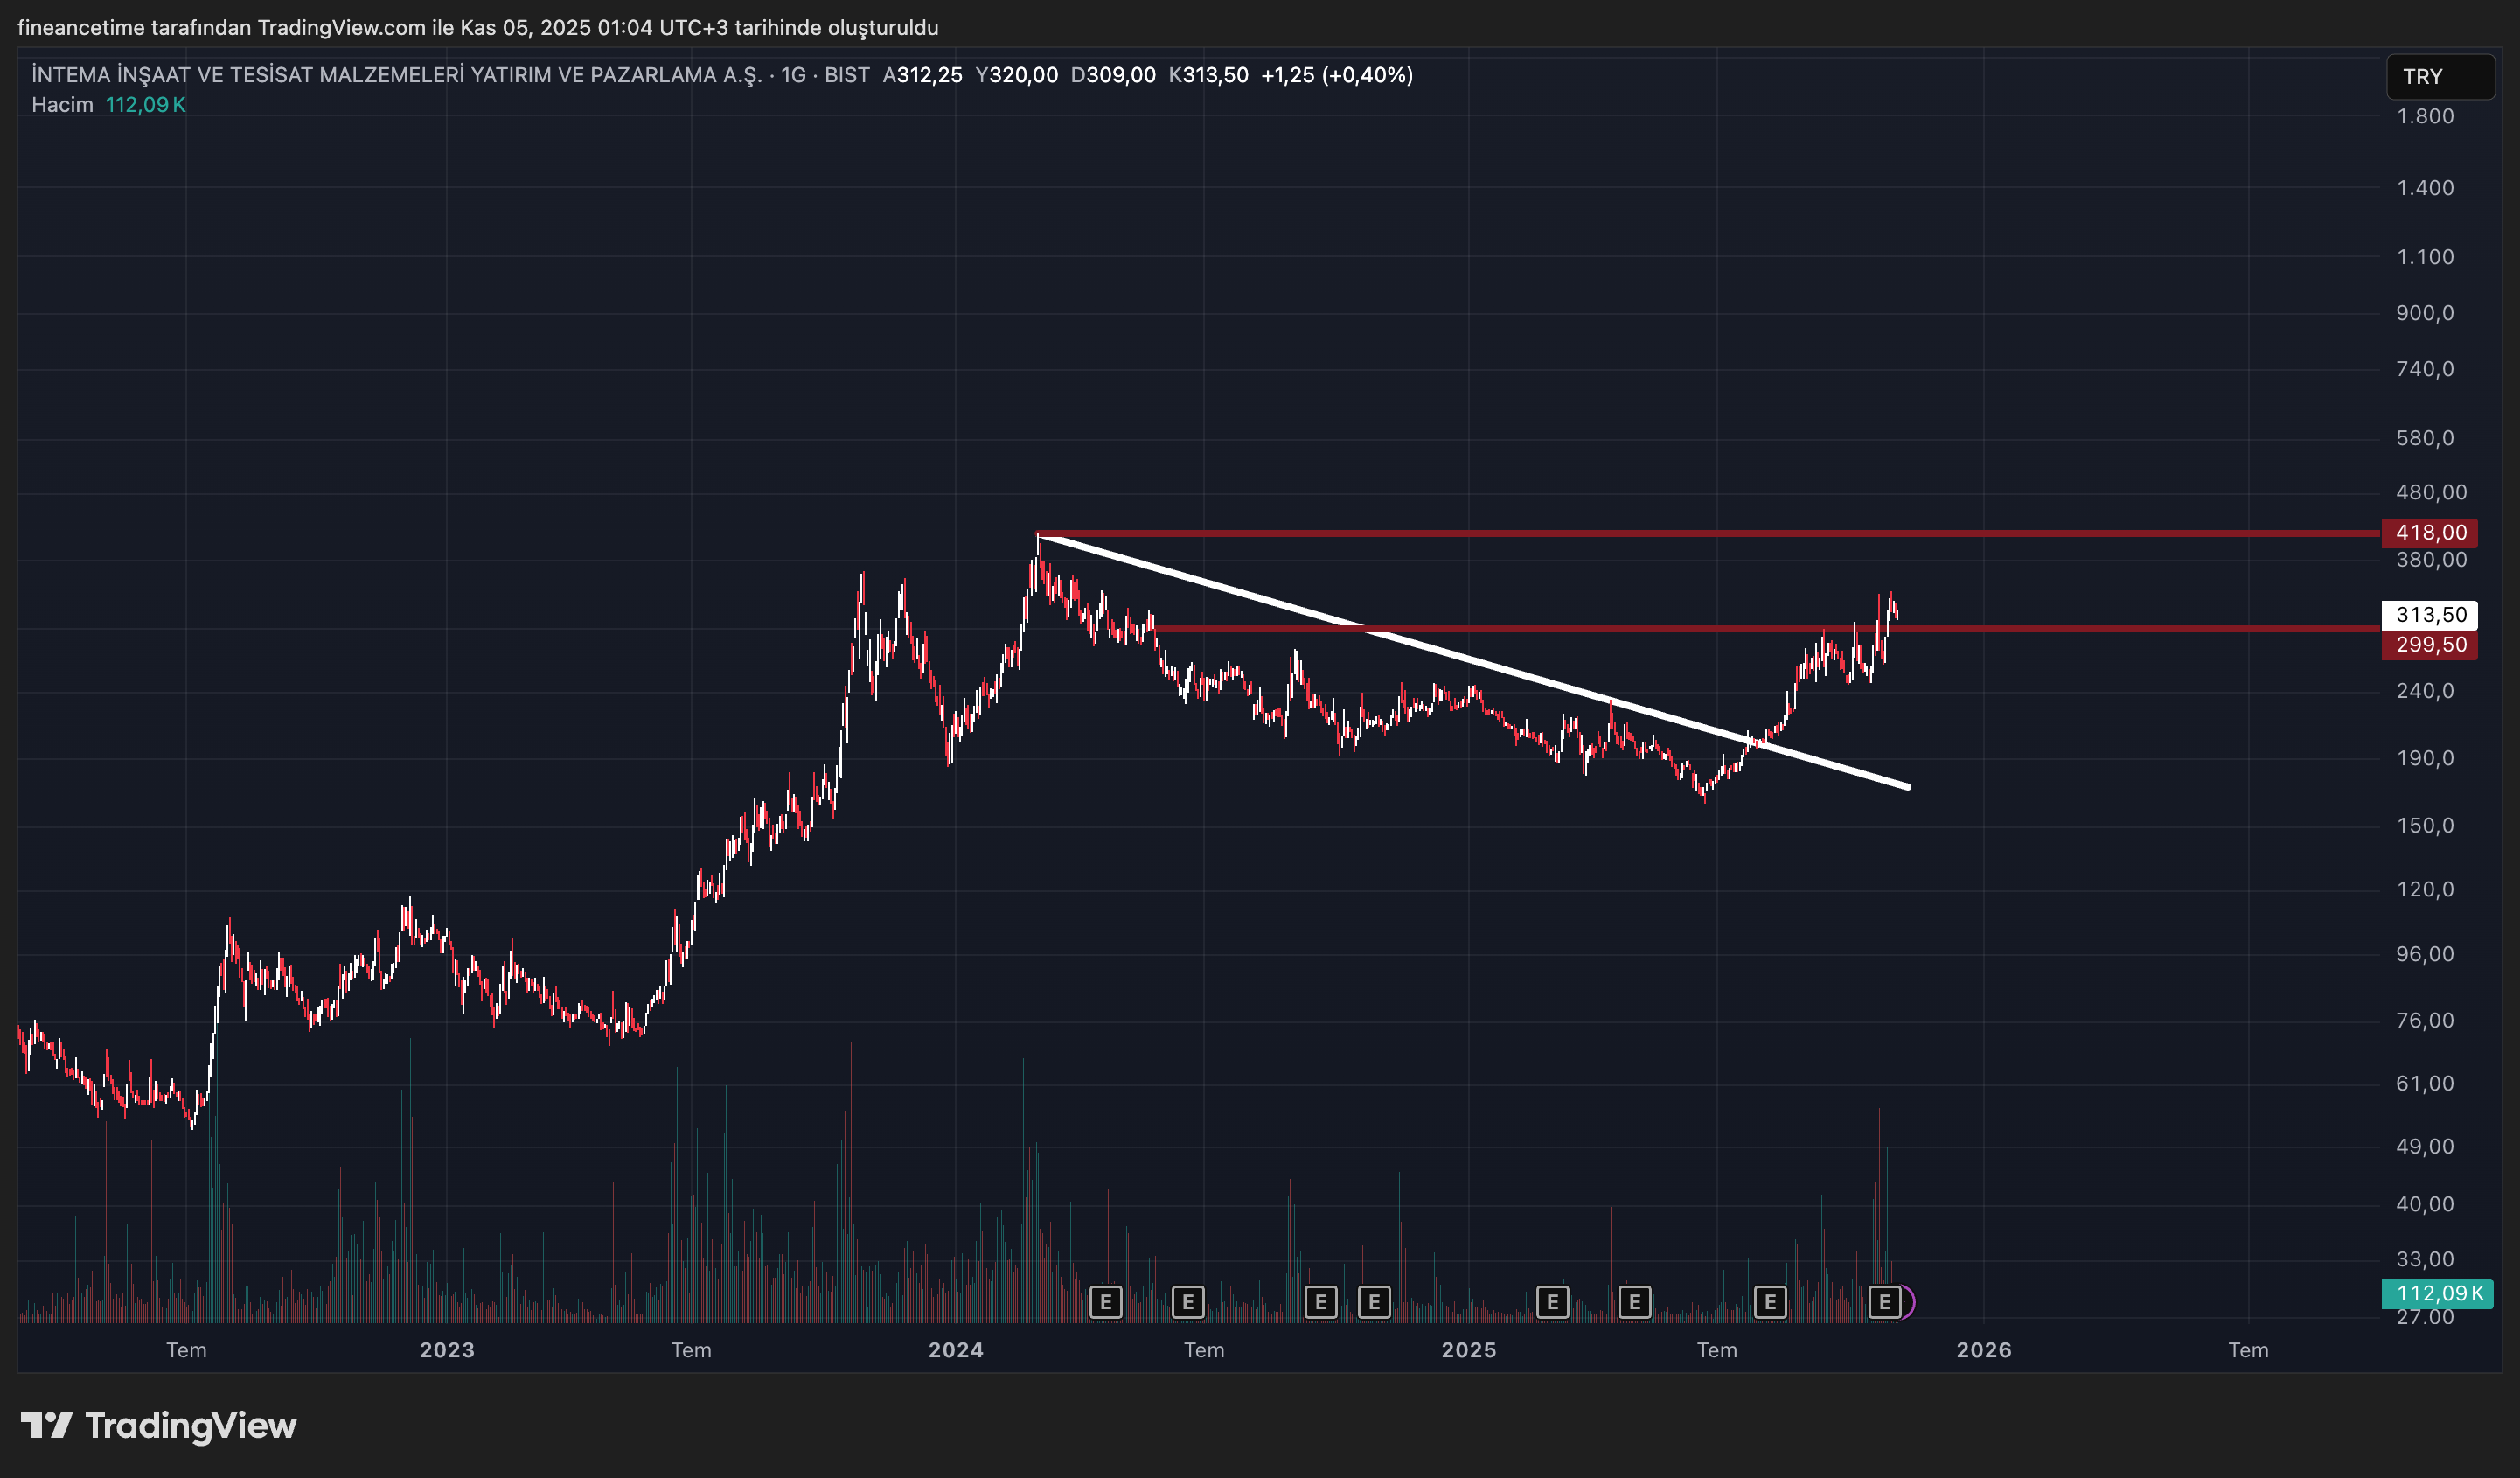Screen dimensions: 2520x1478
Task: Click the TradingView logo at bottom left
Action: click(x=159, y=1425)
